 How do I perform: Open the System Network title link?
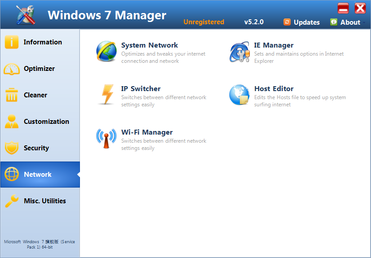click(x=150, y=45)
